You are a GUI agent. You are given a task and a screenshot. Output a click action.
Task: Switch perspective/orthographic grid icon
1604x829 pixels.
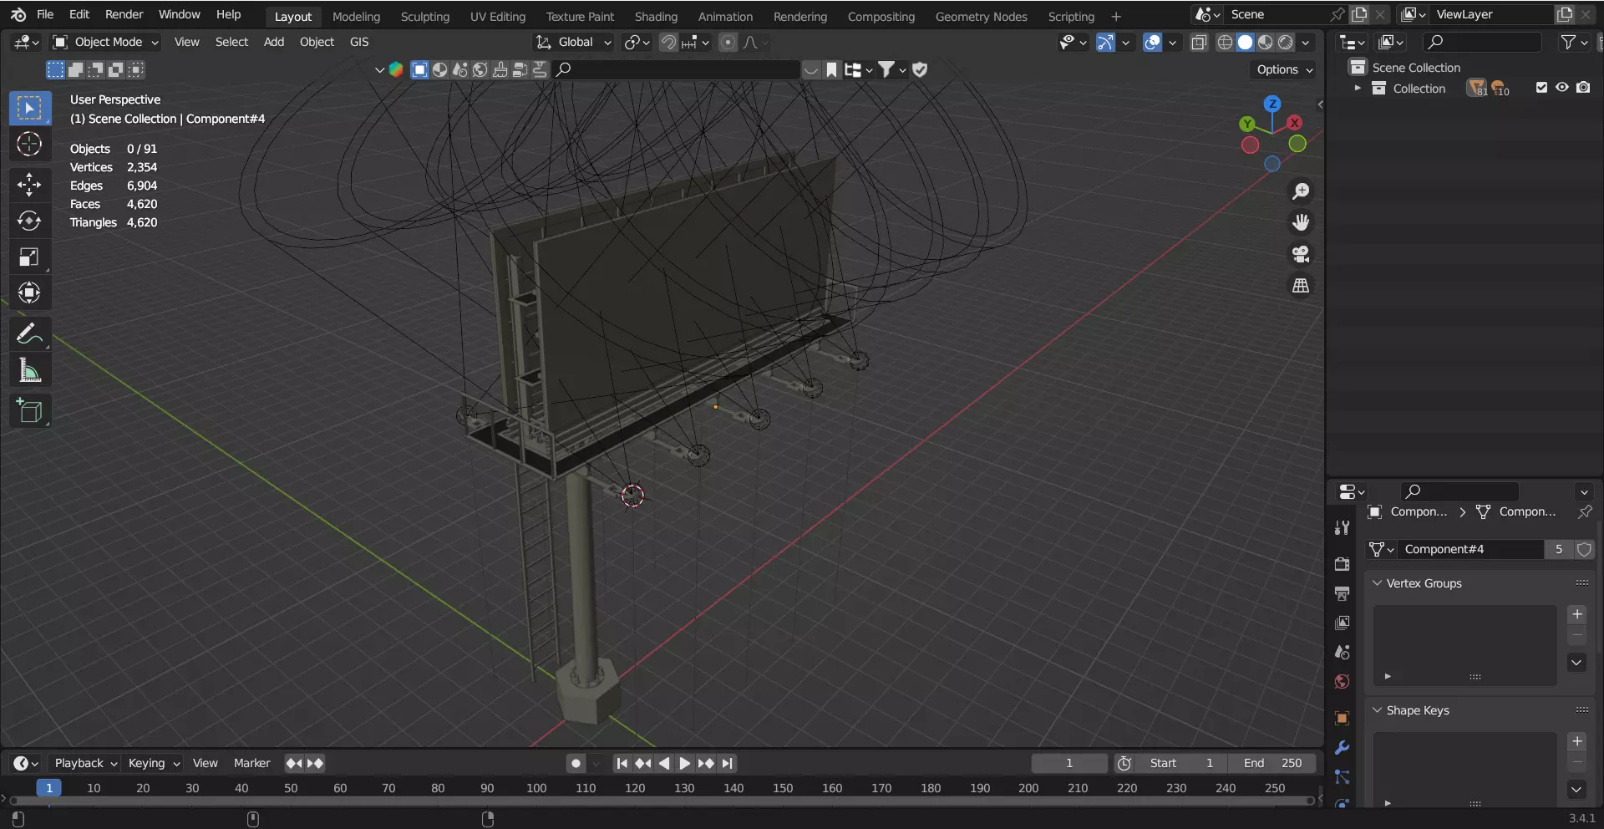coord(1301,286)
